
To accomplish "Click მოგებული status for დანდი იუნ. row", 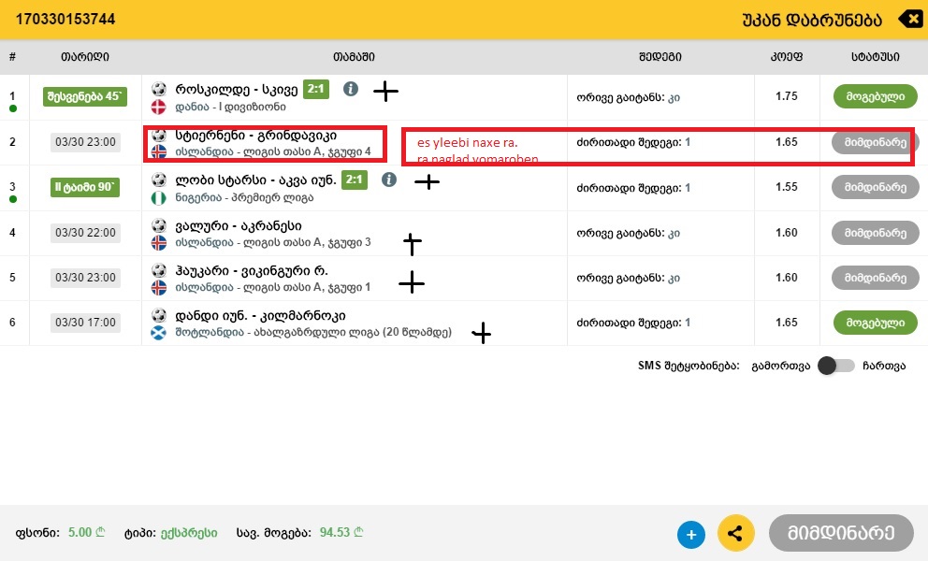I will tap(876, 323).
